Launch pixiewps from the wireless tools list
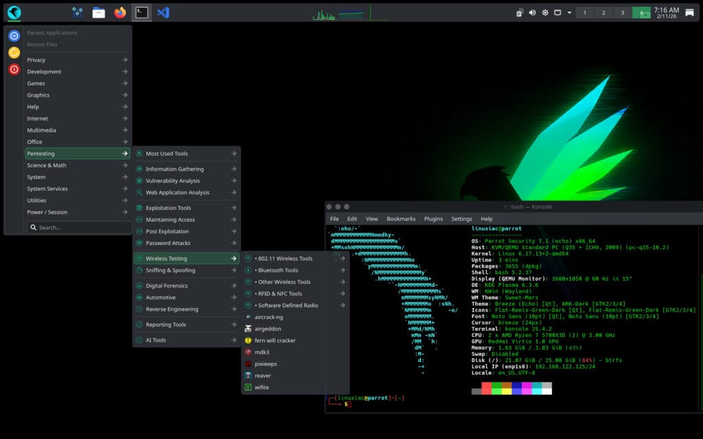 click(x=266, y=364)
